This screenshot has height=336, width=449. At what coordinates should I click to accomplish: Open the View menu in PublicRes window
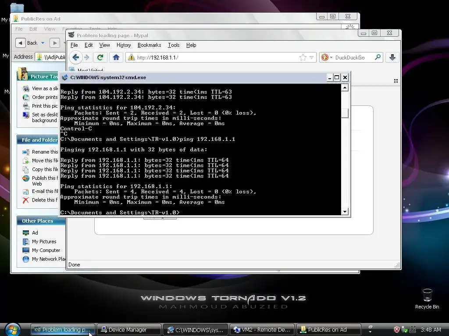point(50,29)
